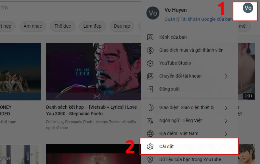Expand Giao diện: Giao diện thiết bị chevron

(226, 108)
